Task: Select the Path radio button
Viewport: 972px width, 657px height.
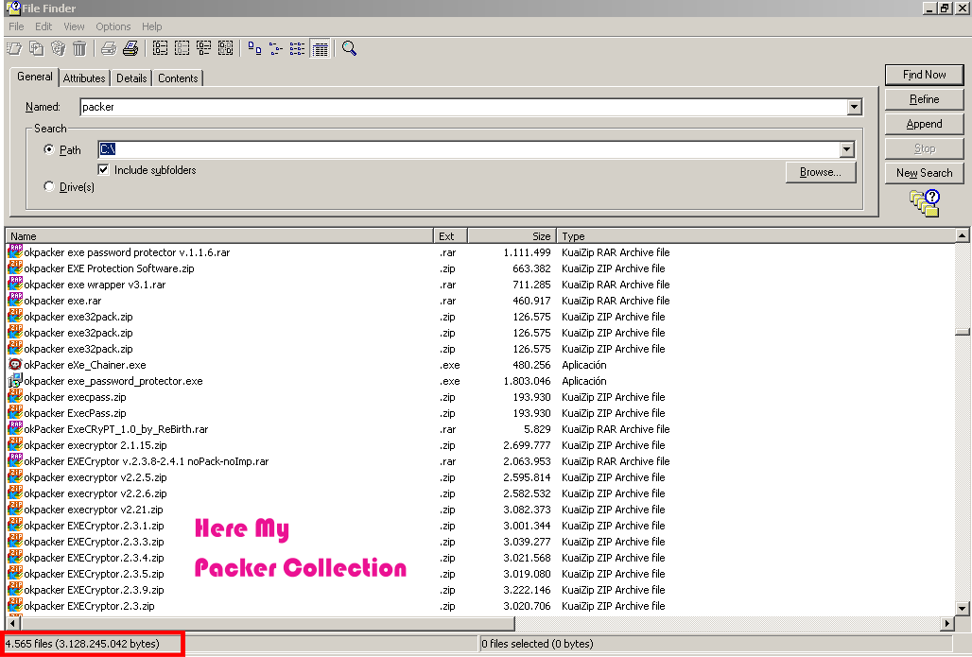Action: pos(49,149)
